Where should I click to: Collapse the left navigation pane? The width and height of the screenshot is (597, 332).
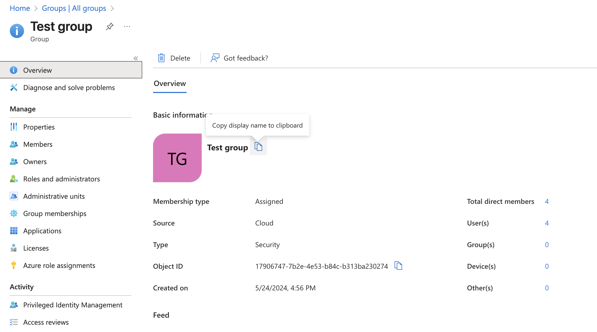136,58
